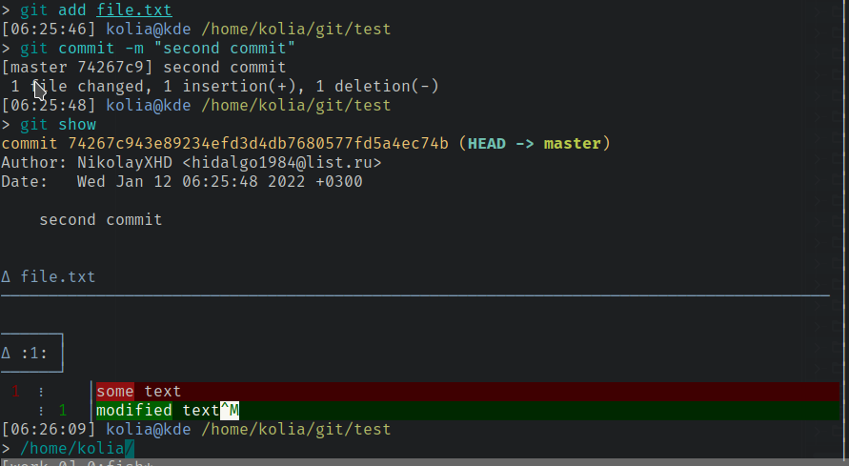Viewport: 849px width, 466px height.
Task: Click the path /home/kolia/git/test after 06:25:46
Action: [x=296, y=29]
